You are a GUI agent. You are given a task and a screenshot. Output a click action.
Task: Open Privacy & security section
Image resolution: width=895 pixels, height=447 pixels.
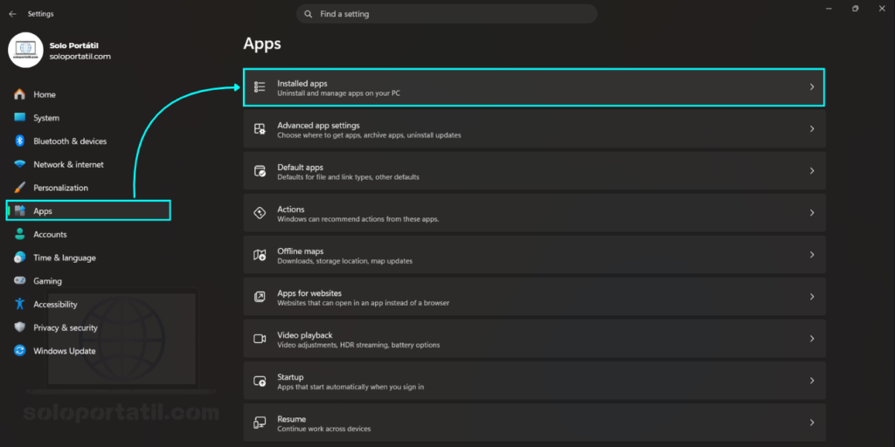point(88,327)
